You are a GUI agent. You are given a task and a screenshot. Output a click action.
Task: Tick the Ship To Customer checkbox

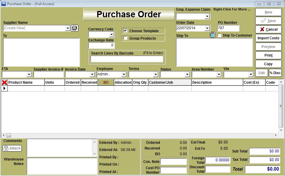(x=219, y=35)
